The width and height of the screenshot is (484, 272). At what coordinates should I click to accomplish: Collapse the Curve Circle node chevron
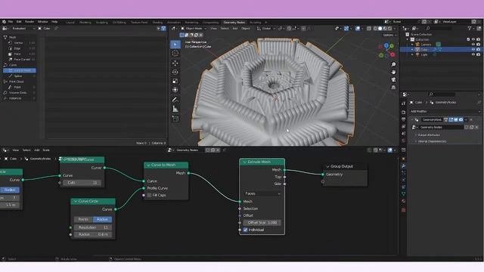(76, 202)
